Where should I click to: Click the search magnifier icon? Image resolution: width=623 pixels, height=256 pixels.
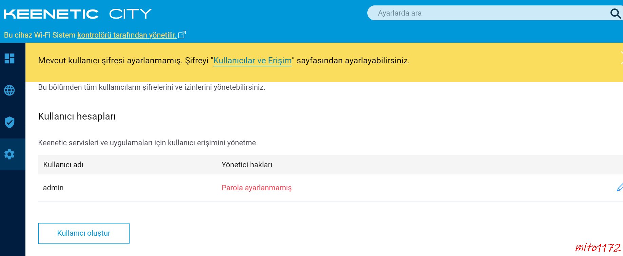click(x=615, y=14)
